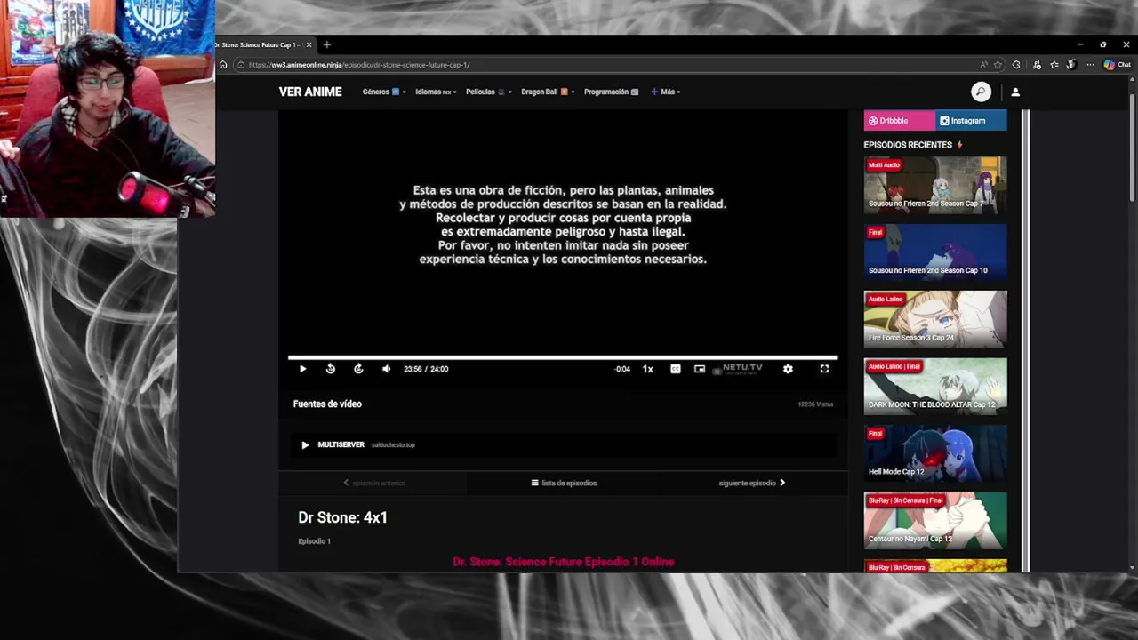This screenshot has height=640, width=1138.
Task: Add this page to favorites star
Action: 998,65
